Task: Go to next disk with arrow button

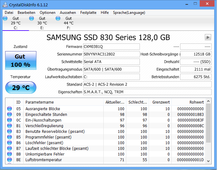Action: pos(208,37)
